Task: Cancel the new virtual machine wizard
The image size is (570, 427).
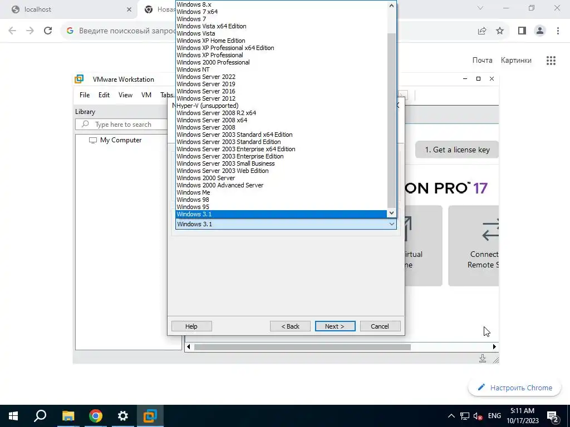Action: pos(380,326)
